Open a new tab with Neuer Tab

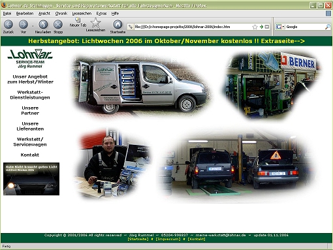pos(78,22)
